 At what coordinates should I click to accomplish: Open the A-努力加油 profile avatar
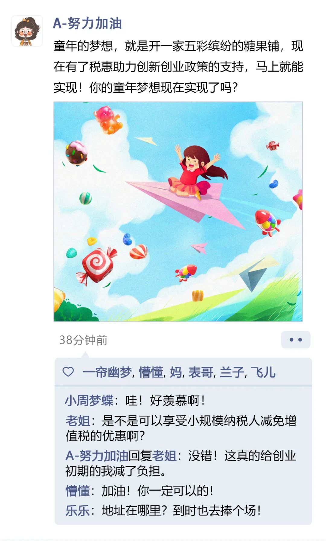click(x=27, y=31)
